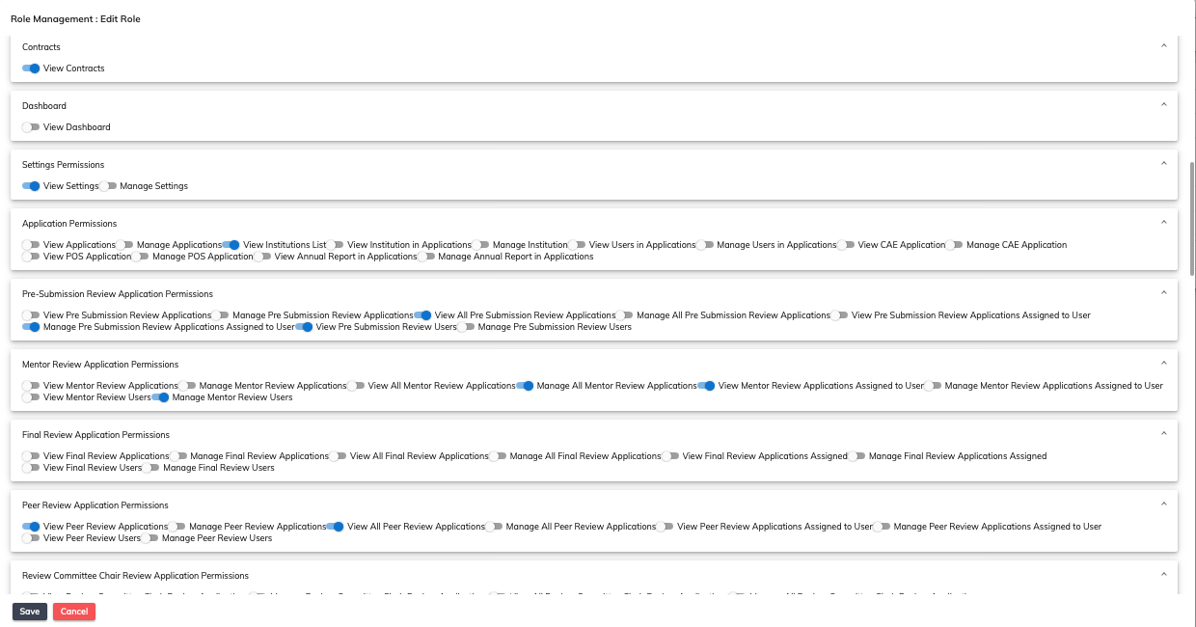
Task: Collapse the Dashboard section
Action: (x=1163, y=105)
